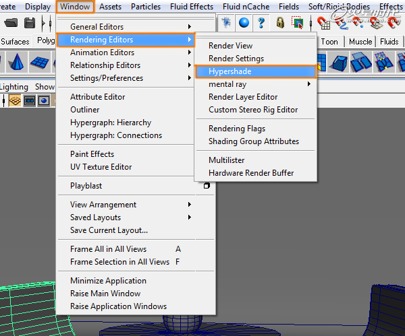Expand the mental ray submenu
405x336 pixels.
[x=256, y=84]
